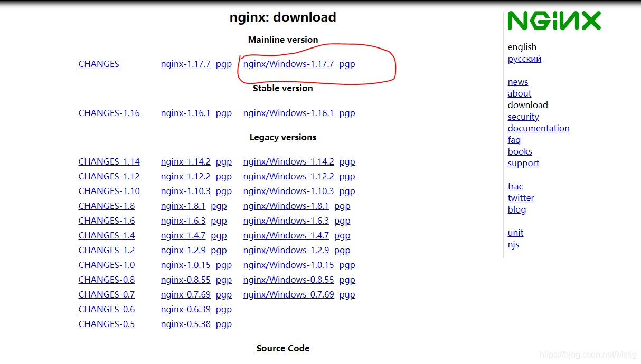Download nginx/Windows-1.10.3 build
This screenshot has width=641, height=364.
click(x=288, y=191)
